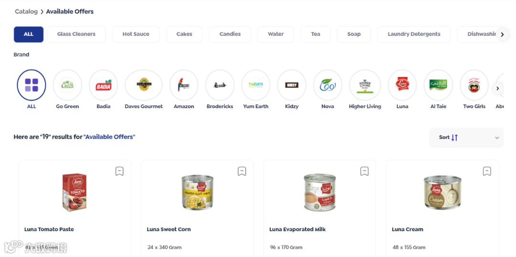Screen dimensions: 516x257
Task: Choose the Badia brand icon
Action: click(x=103, y=85)
